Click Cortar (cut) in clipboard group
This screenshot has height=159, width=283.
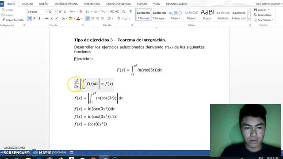[x=8, y=10]
